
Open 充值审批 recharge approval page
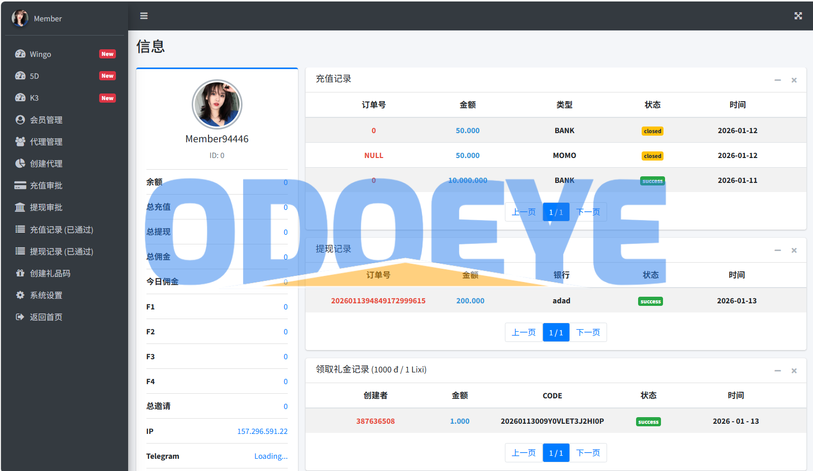46,185
